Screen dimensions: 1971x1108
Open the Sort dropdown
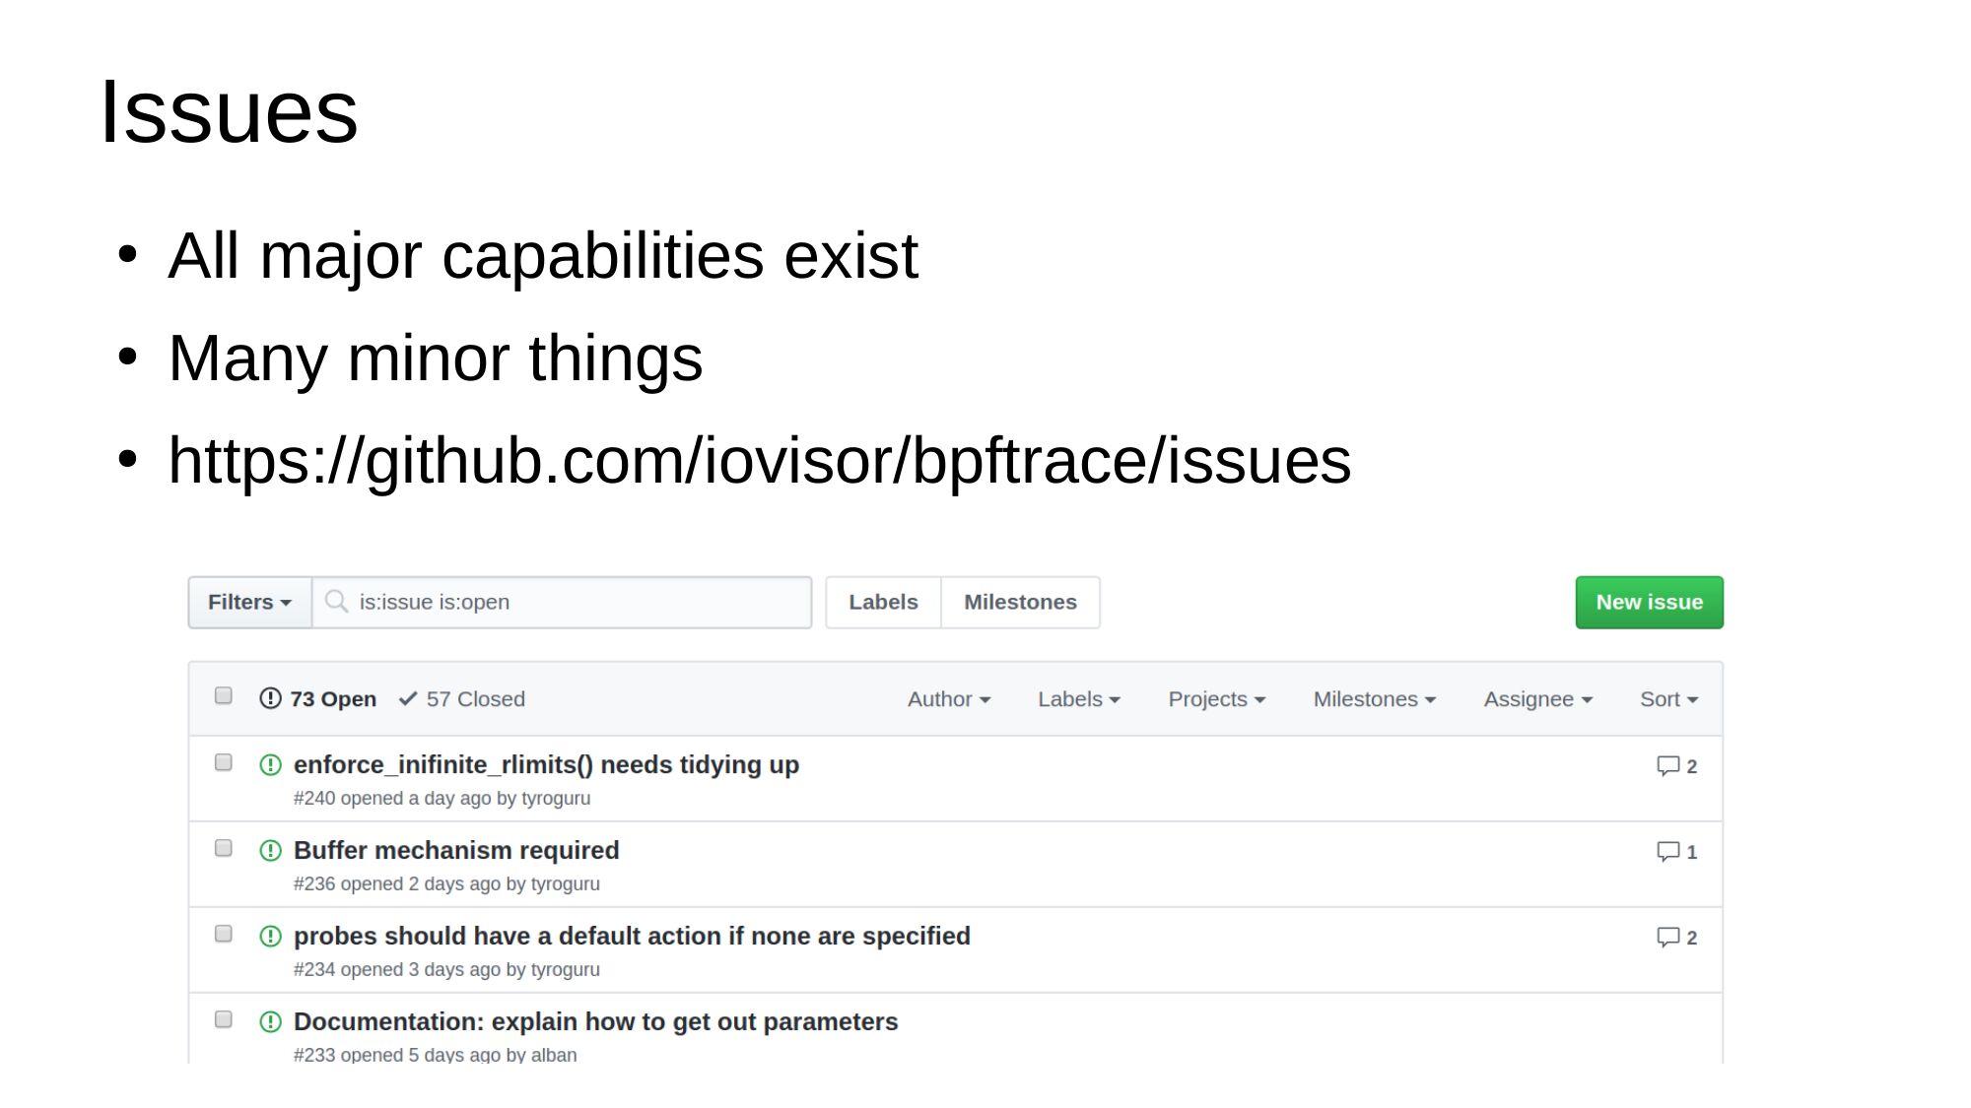click(1668, 699)
